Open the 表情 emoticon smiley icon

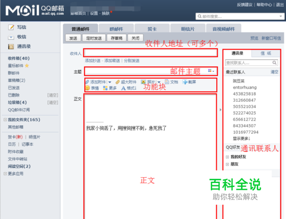[88, 88]
